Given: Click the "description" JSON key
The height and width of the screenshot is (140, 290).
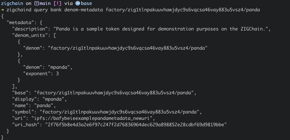Looking at the screenshot, I should pyautogui.click(x=30, y=29).
